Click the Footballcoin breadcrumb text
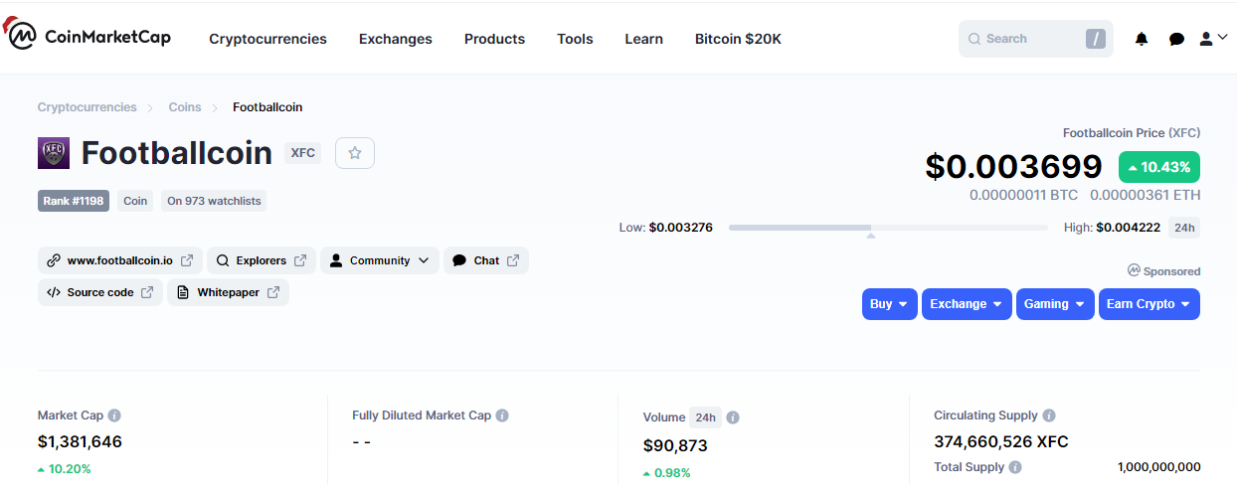The width and height of the screenshot is (1237, 496). tap(267, 107)
